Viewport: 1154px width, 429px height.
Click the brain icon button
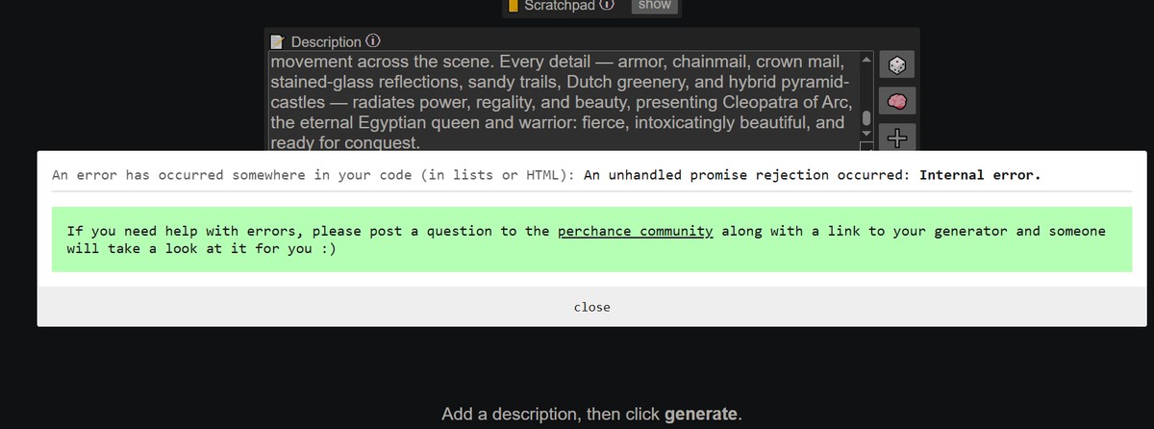tap(895, 101)
